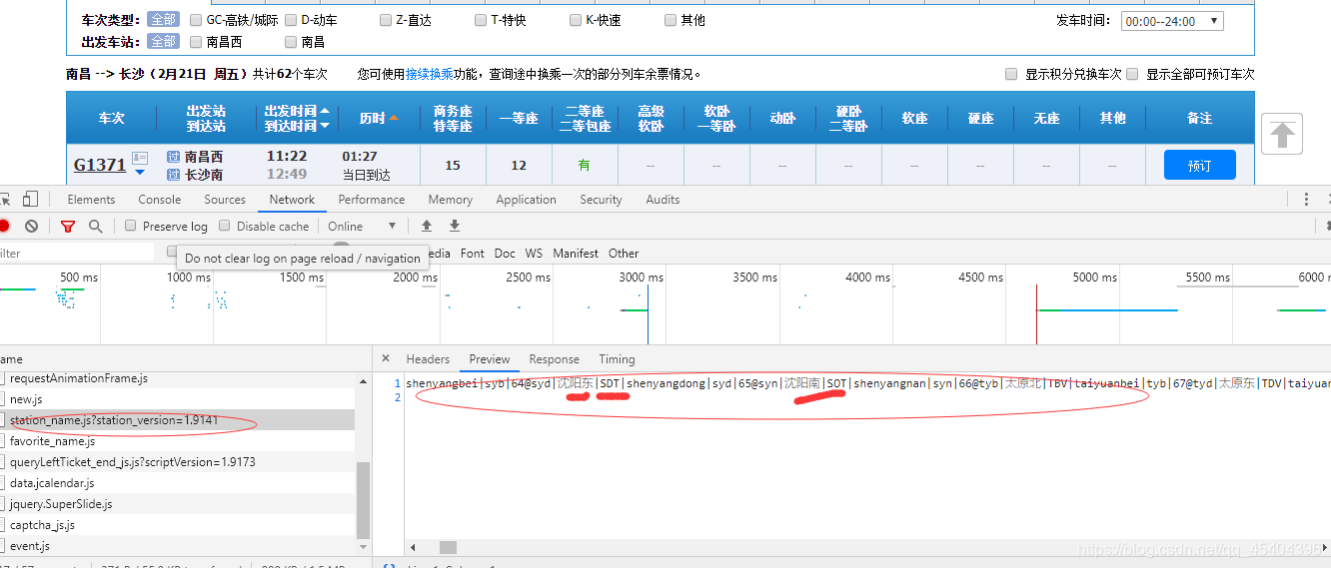
Task: Click the 接续换乘 link
Action: (430, 74)
